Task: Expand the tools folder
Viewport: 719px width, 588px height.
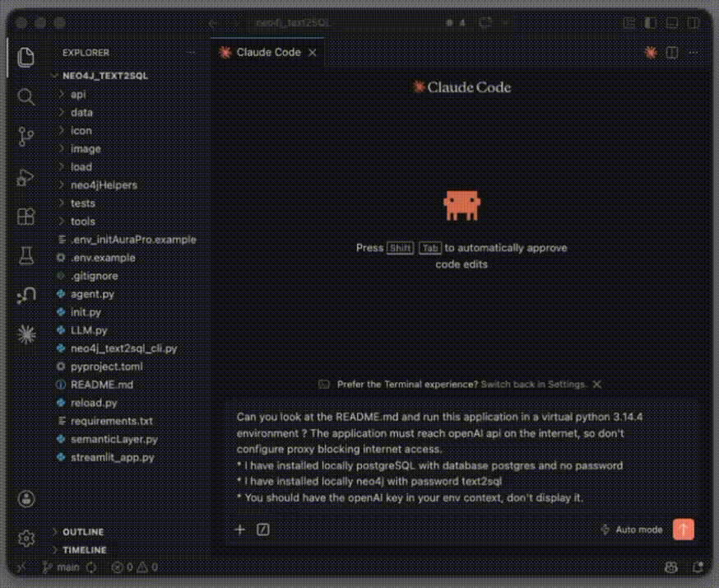Action: pyautogui.click(x=82, y=222)
